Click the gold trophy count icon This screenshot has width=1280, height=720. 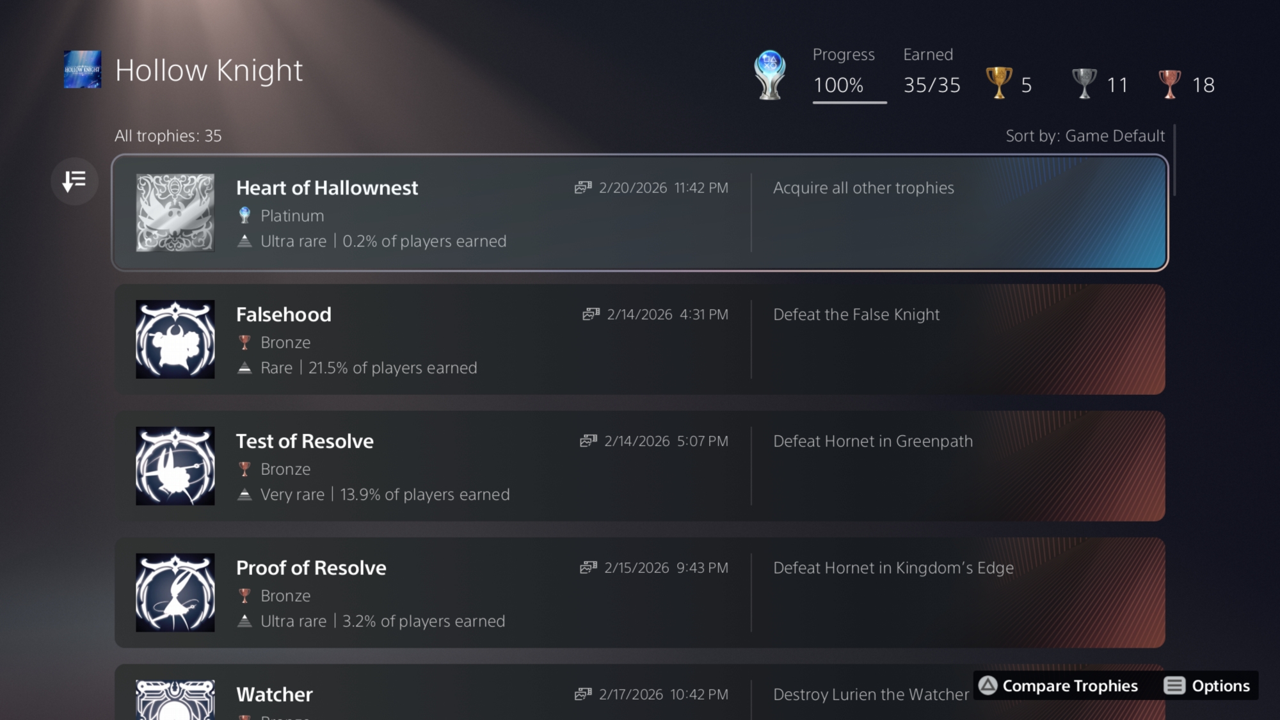pos(998,84)
